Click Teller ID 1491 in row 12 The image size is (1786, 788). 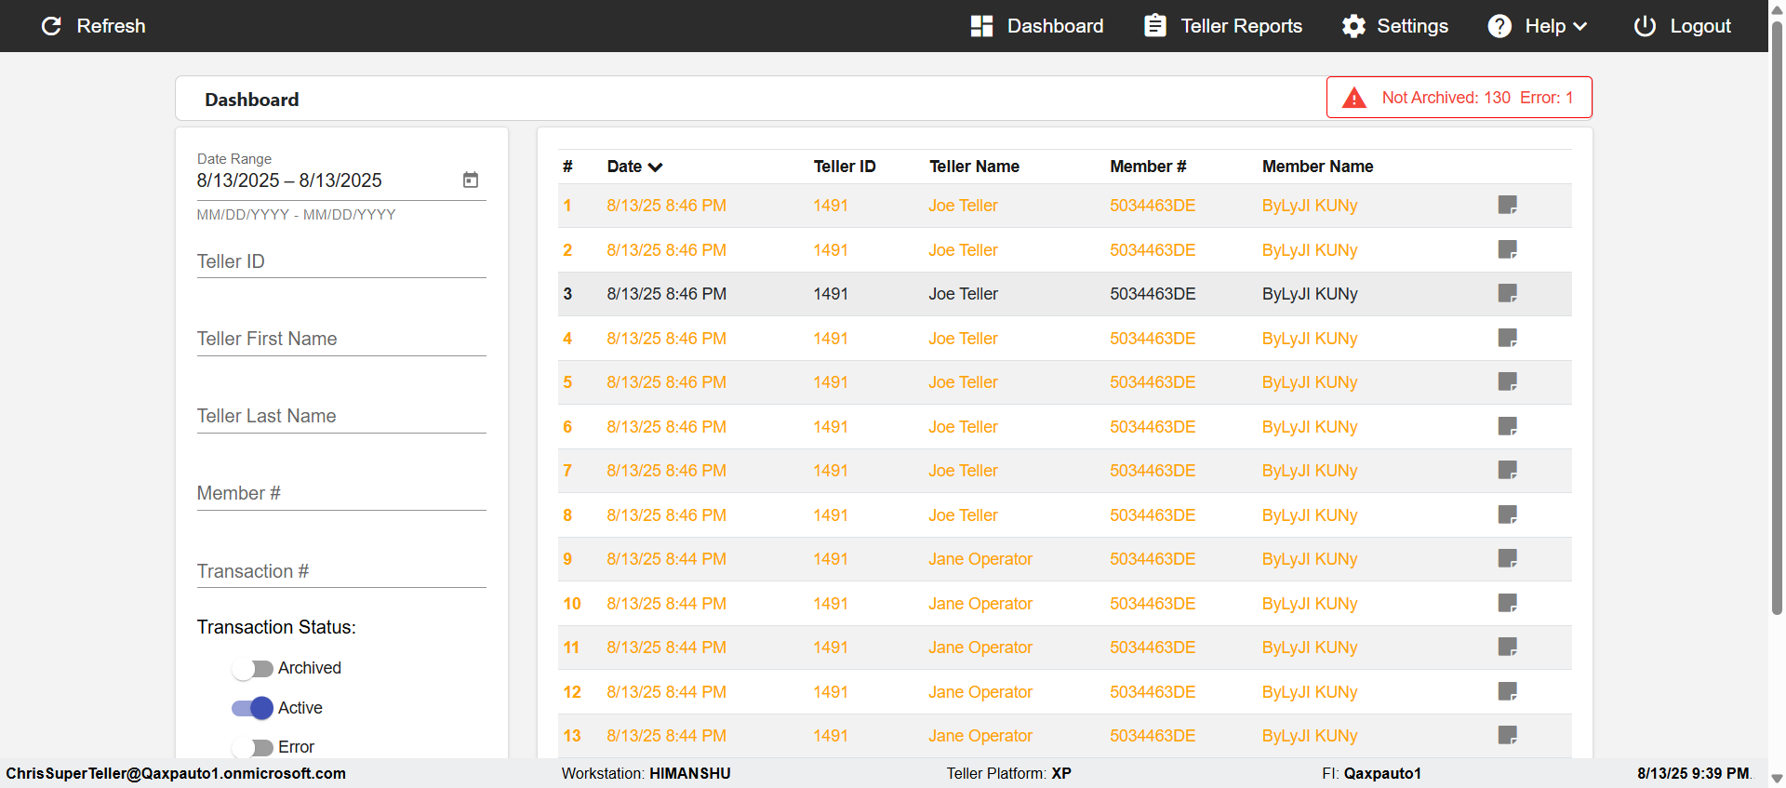tap(831, 692)
